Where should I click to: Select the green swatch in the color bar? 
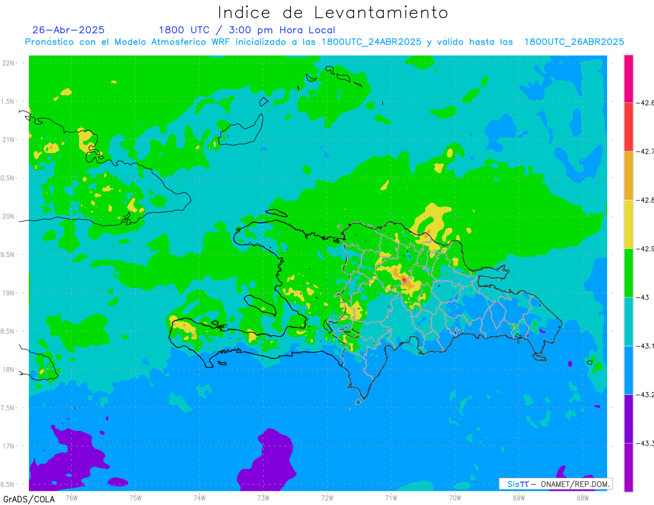(628, 272)
